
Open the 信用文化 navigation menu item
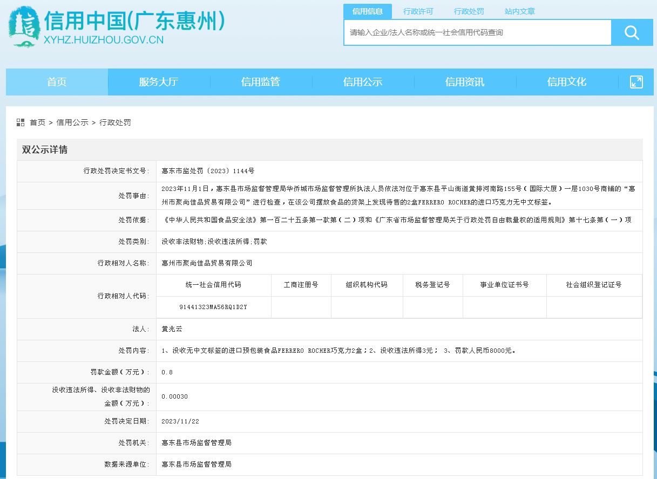[567, 82]
